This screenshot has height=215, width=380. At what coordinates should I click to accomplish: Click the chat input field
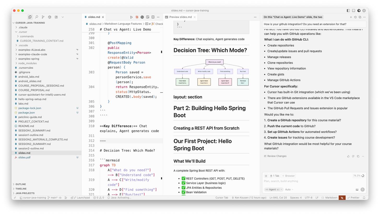(314, 181)
